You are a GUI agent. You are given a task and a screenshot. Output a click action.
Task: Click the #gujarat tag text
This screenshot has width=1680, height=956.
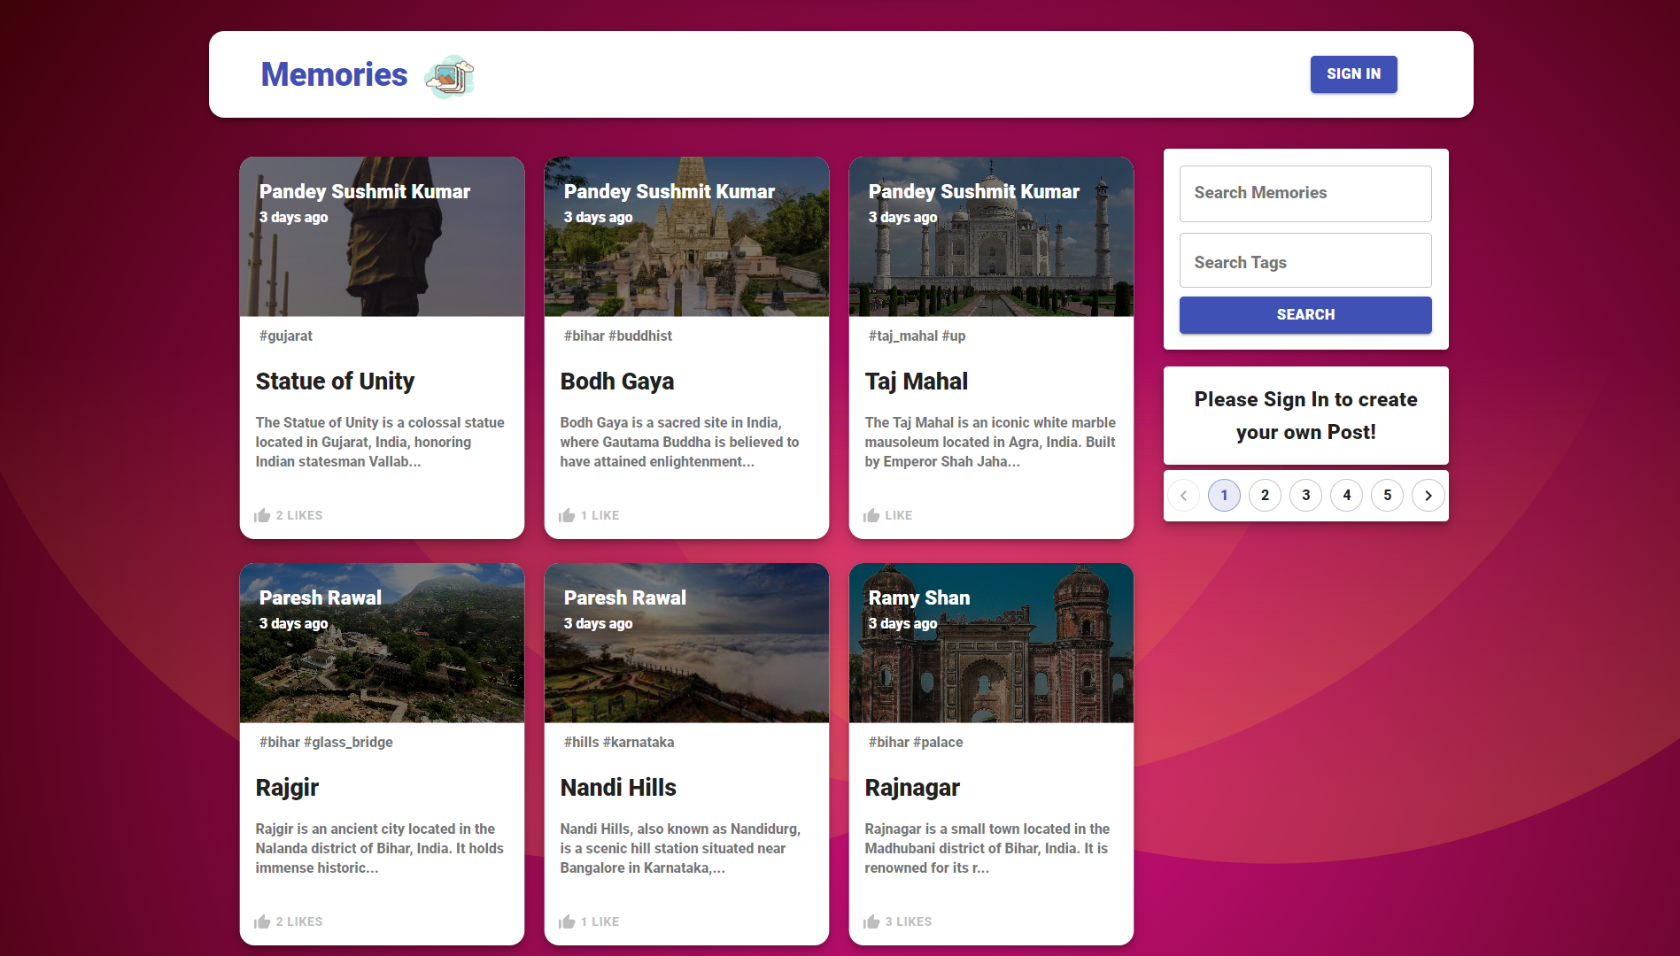point(285,335)
